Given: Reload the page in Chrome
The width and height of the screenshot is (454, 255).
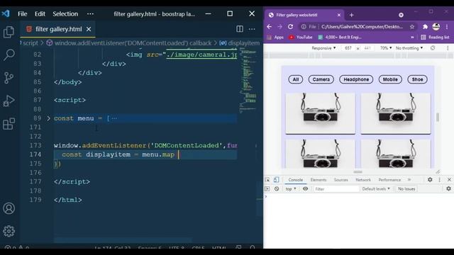Looking at the screenshot, I should [290, 27].
